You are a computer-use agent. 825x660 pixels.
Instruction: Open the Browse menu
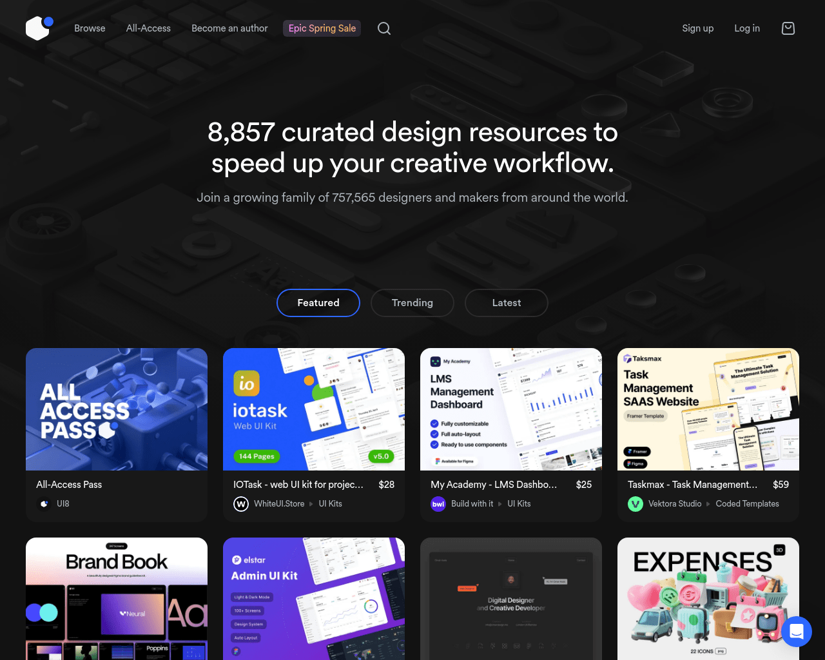pyautogui.click(x=90, y=28)
